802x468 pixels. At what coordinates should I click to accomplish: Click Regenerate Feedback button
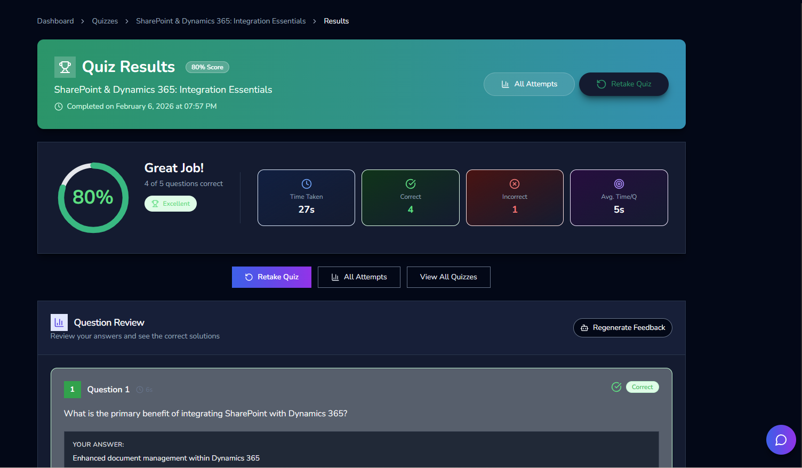[x=622, y=328]
